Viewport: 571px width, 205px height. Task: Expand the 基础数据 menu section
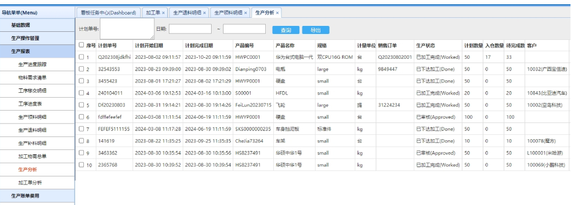coord(37,25)
